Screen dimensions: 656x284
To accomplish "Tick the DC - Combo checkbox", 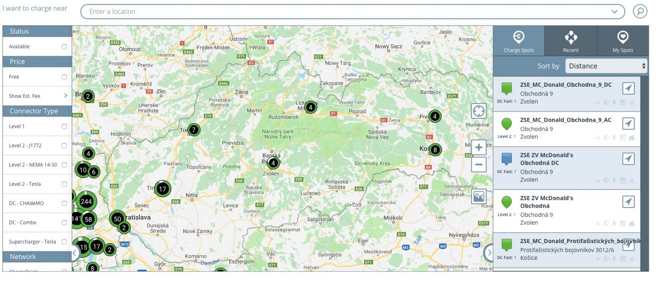I will click(64, 222).
